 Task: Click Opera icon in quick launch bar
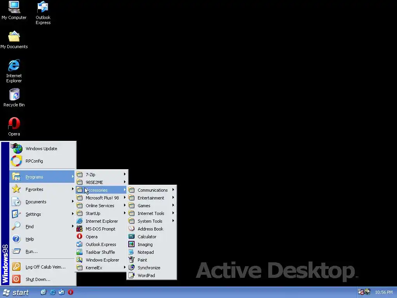pos(71,292)
